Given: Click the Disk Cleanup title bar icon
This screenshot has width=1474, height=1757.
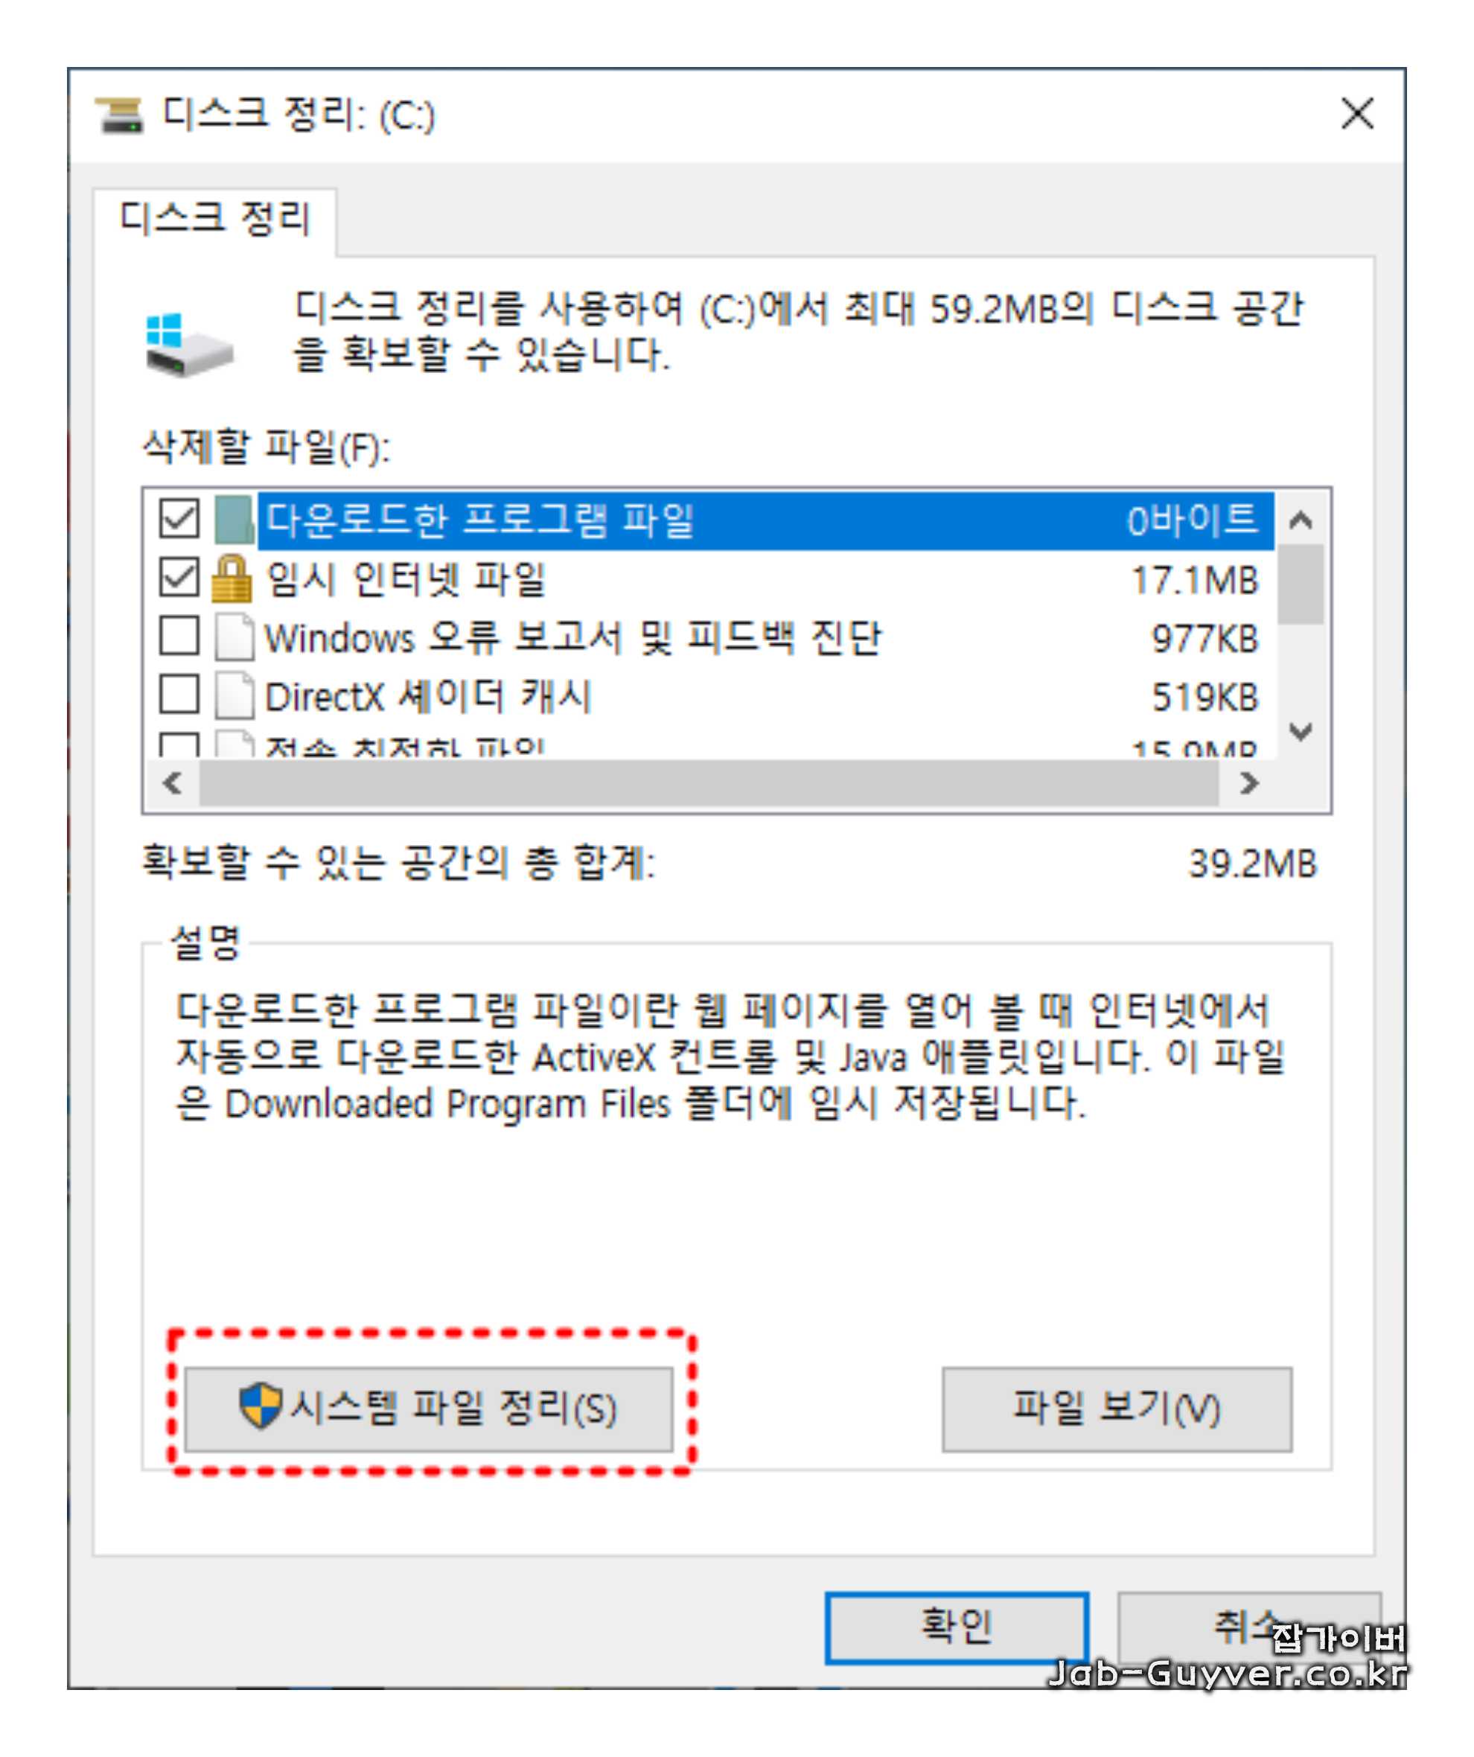Looking at the screenshot, I should pos(120,115).
